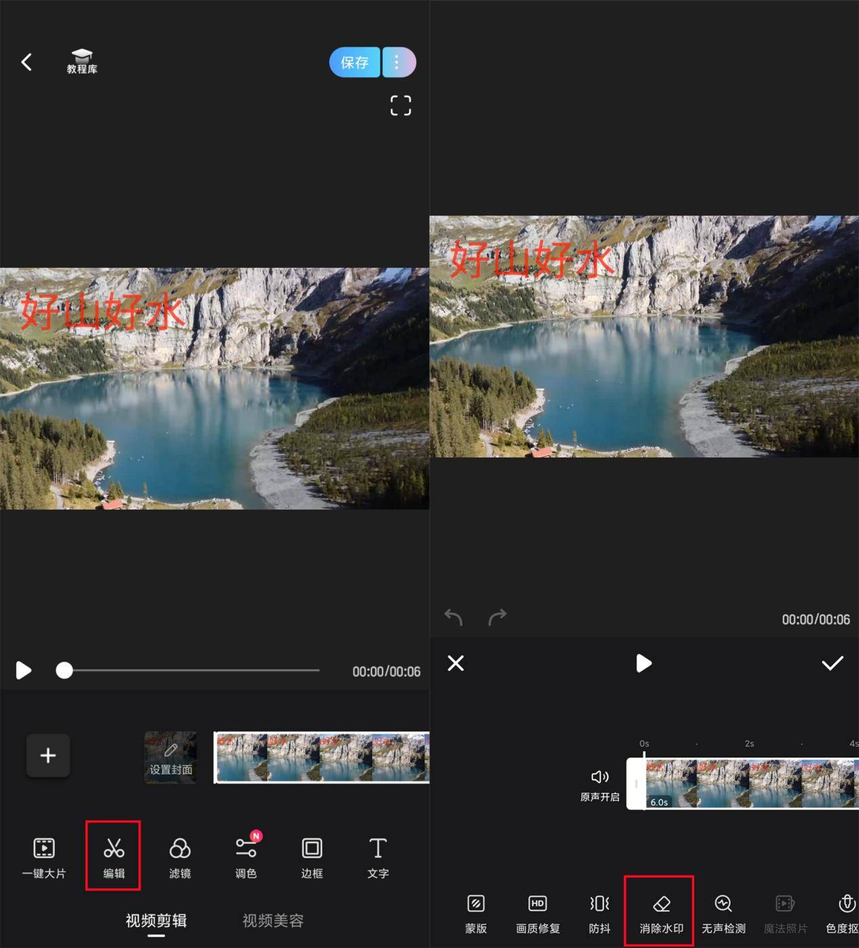Click the 设置封面 cover thumbnail
This screenshot has height=948, width=859.
click(171, 757)
